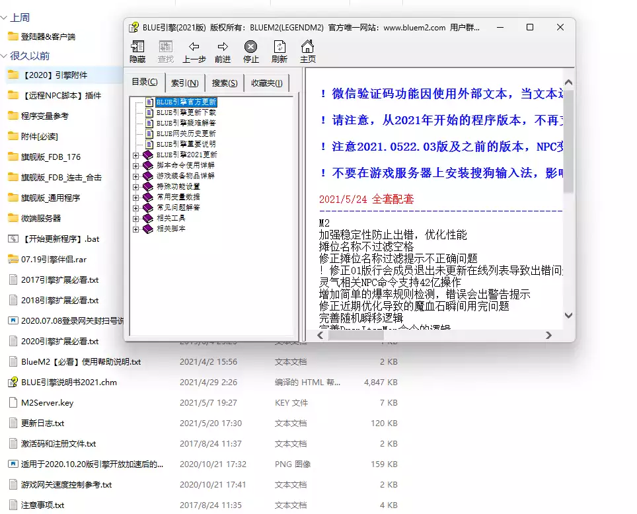Click the book icon for 脚本命令使用详解
The height and width of the screenshot is (514, 637).
(x=148, y=165)
